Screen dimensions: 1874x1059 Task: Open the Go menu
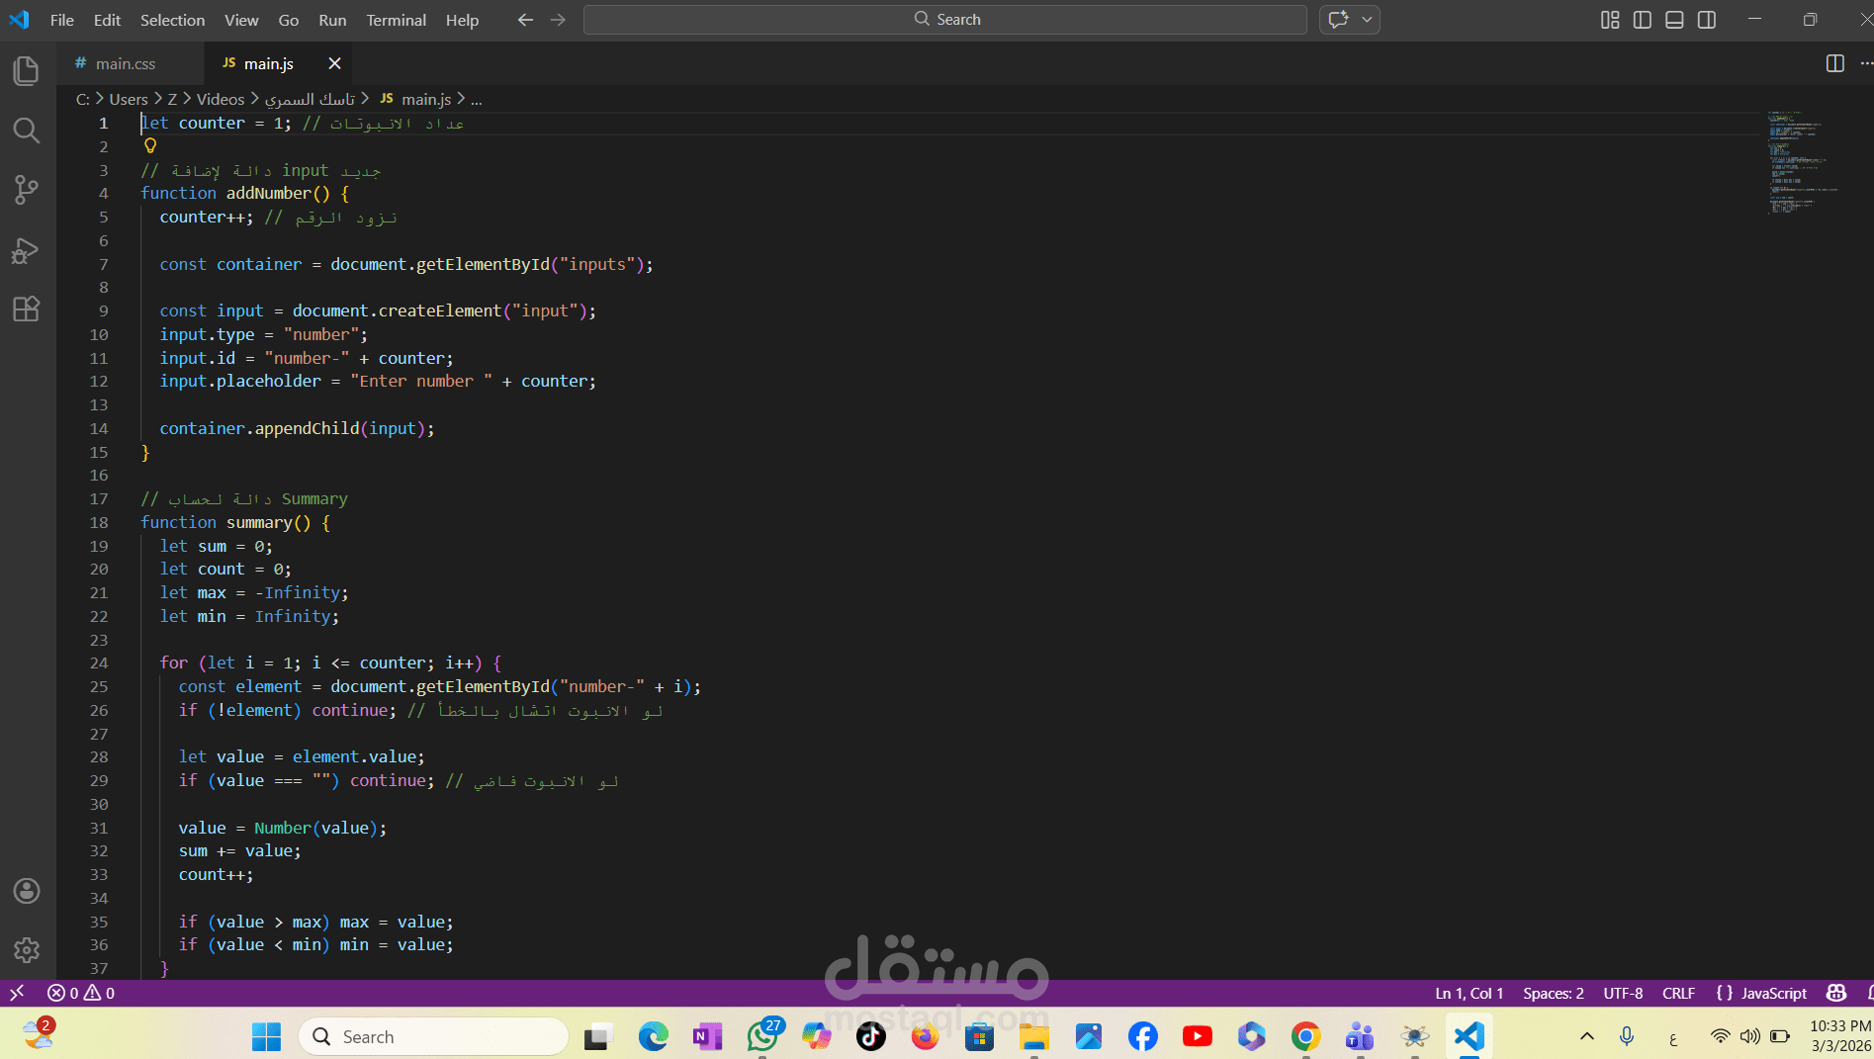(x=289, y=20)
